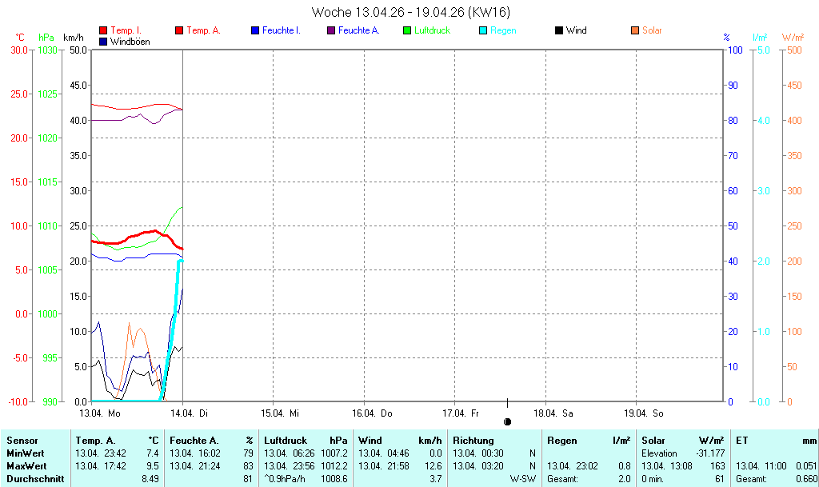Click the chart title Woche 13.04.26 - 19.04.26

point(411,12)
